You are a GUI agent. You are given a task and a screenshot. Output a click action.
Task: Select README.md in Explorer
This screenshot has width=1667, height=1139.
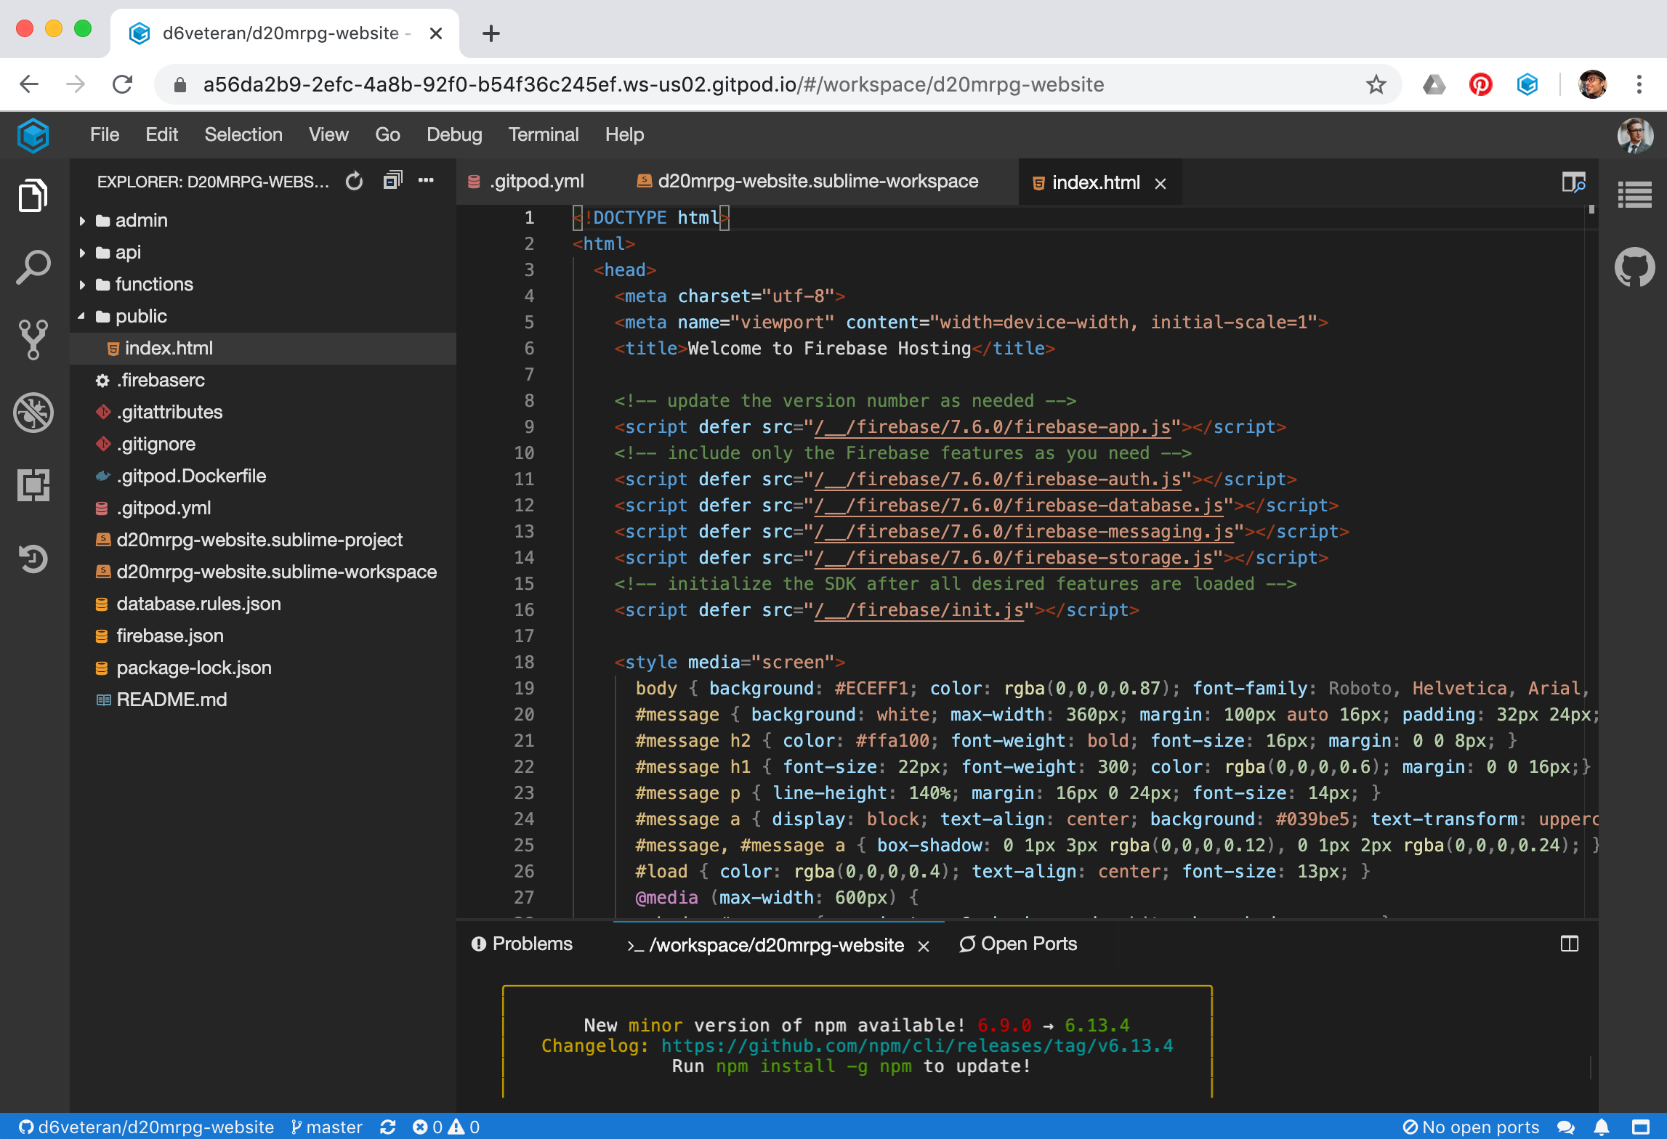pos(263,700)
